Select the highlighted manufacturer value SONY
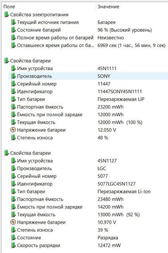This screenshot has width=168, height=253. pos(104,76)
